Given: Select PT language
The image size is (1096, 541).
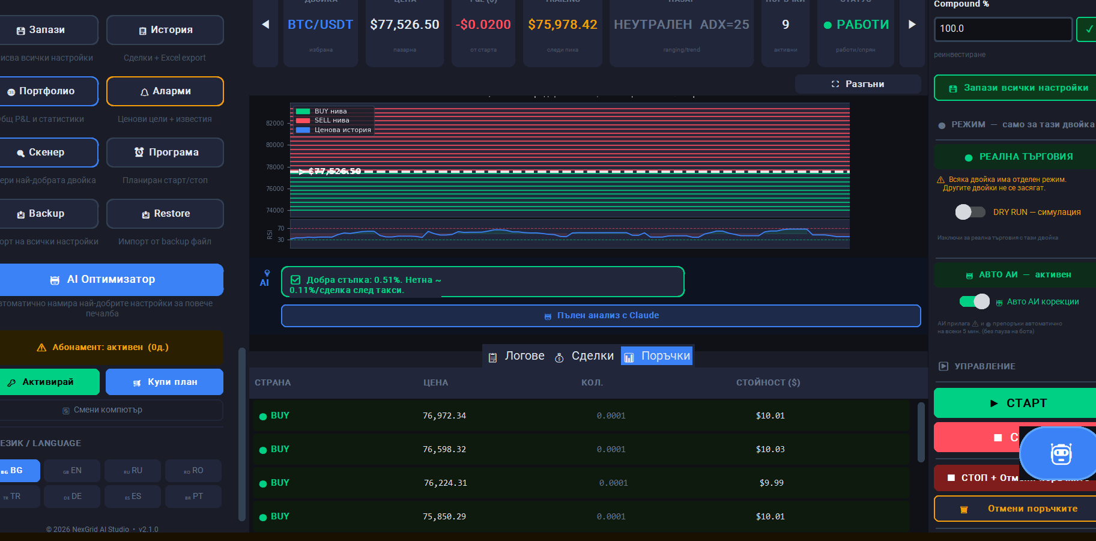Looking at the screenshot, I should click(x=193, y=497).
